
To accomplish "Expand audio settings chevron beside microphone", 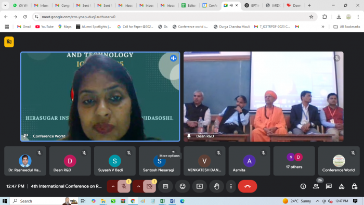I will point(113,186).
